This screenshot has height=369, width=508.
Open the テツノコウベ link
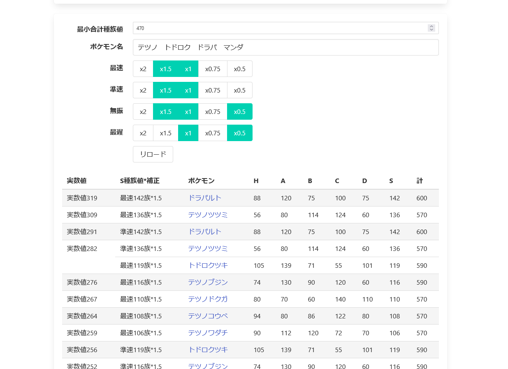208,316
